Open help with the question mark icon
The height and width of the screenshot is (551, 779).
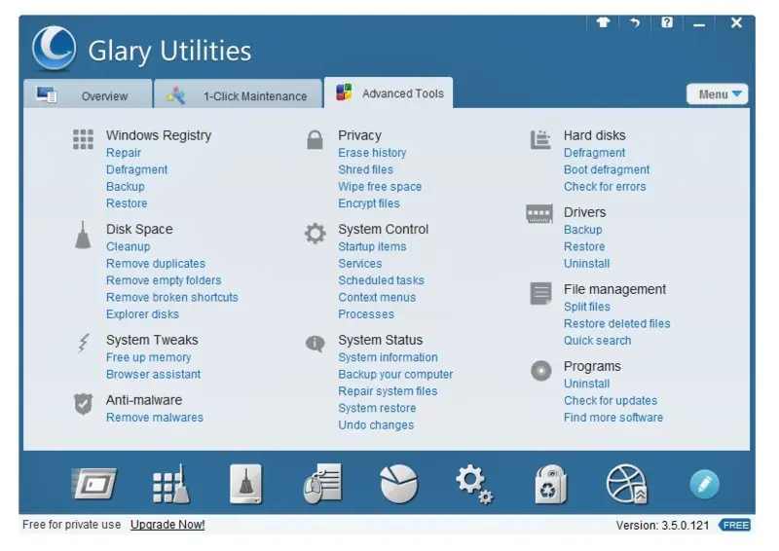point(667,22)
